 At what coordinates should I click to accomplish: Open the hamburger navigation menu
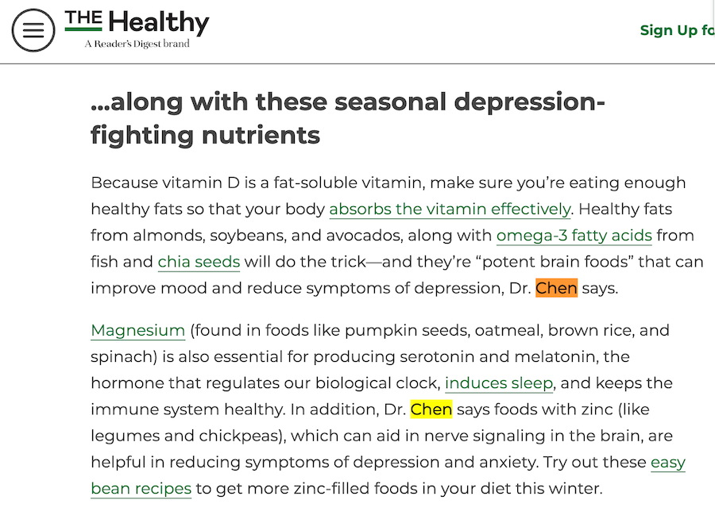tap(33, 30)
